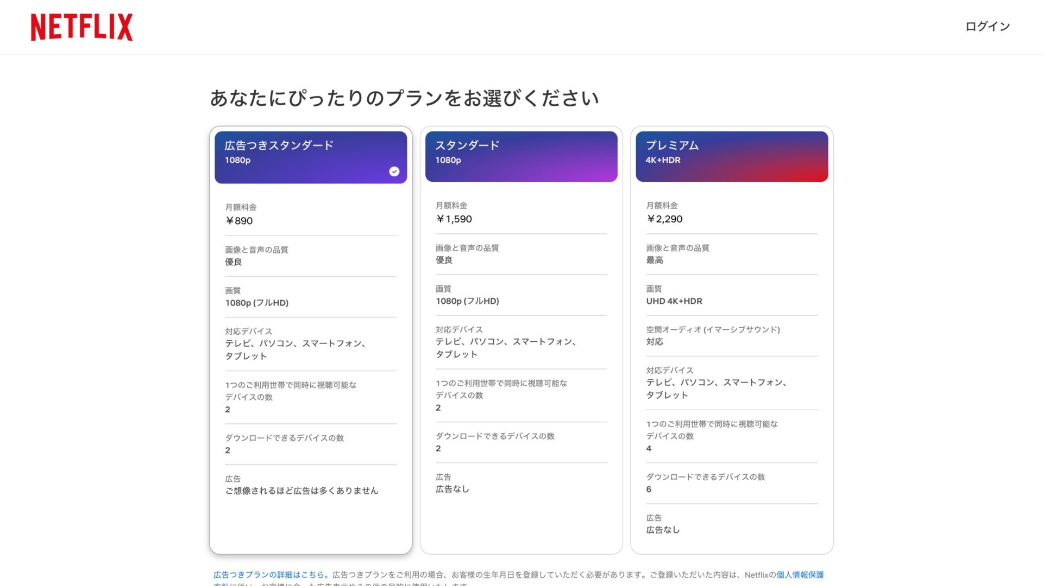Viewport: 1043px width, 586px height.
Task: Click the Netflix logo
Action: point(81,27)
